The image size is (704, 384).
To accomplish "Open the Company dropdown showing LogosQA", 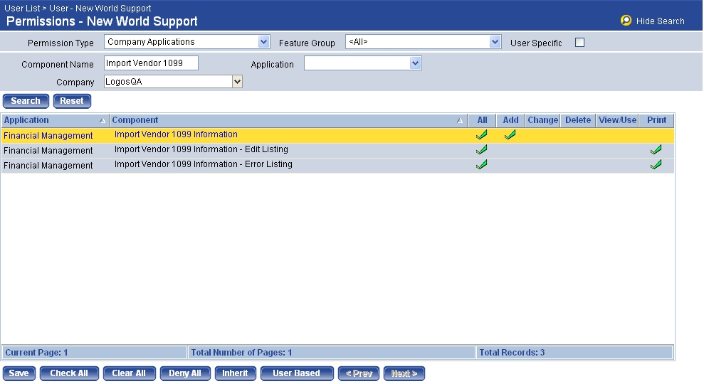I will [238, 82].
